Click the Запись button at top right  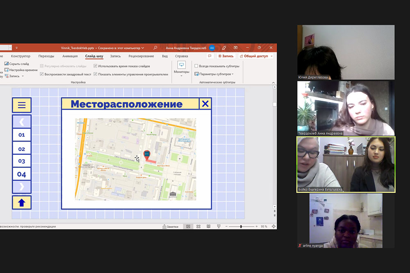pyautogui.click(x=225, y=56)
